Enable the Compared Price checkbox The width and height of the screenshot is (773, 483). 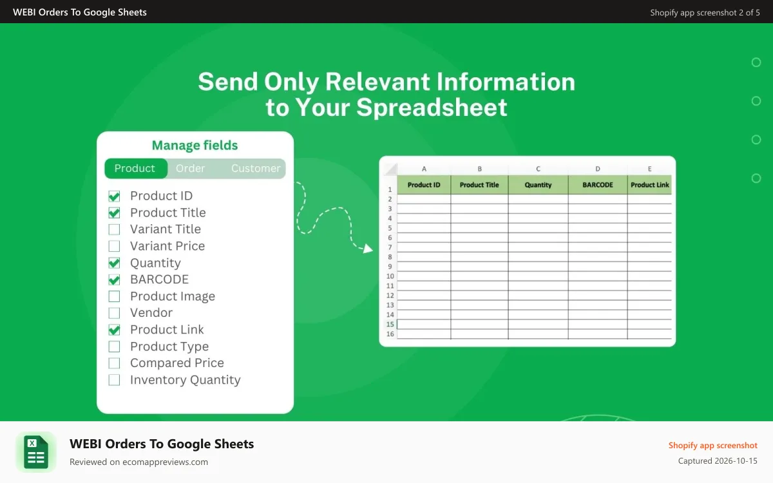click(114, 363)
